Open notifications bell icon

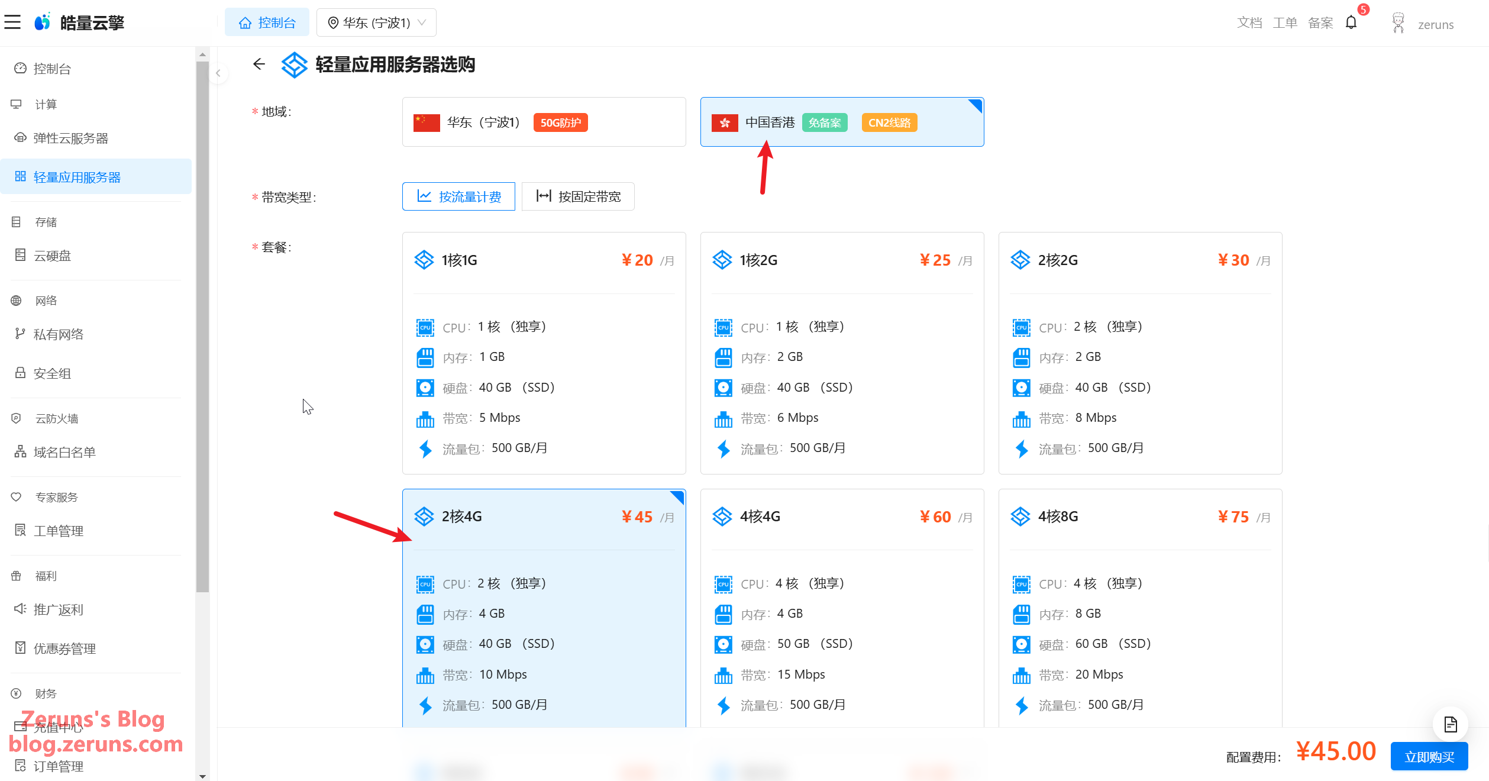pos(1351,22)
